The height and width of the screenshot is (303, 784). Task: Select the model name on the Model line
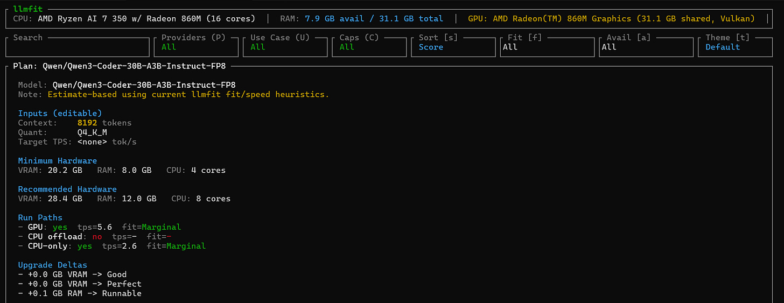144,85
